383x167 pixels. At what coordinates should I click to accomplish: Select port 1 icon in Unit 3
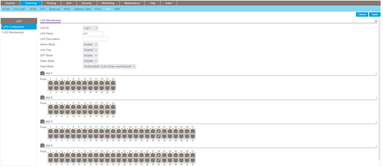[x=50, y=131]
